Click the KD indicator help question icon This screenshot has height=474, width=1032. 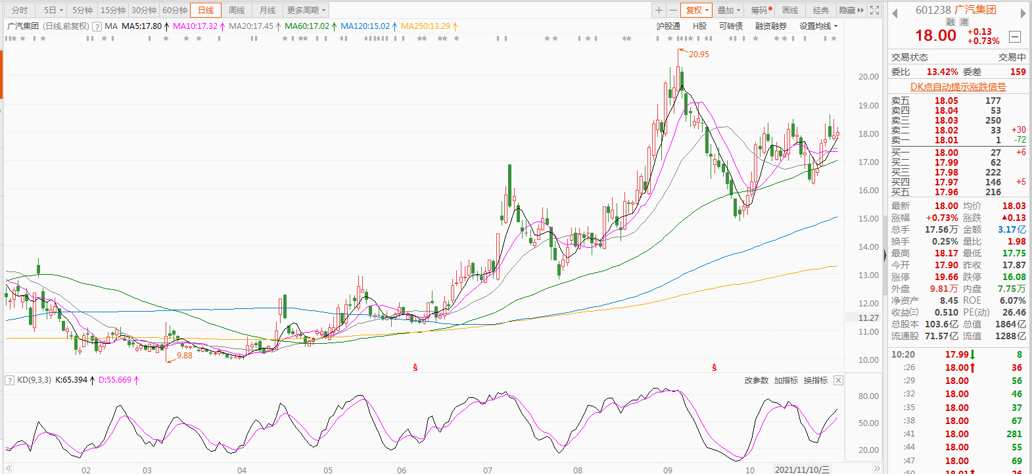click(x=10, y=381)
